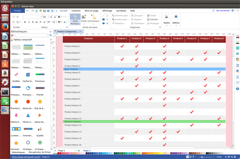Add the Oui/Non checkbox shape

(16, 74)
